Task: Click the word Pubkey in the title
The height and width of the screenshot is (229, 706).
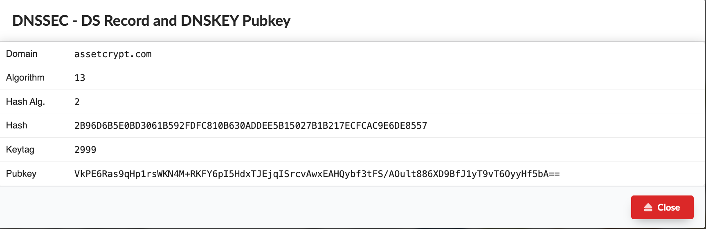Action: coord(266,20)
